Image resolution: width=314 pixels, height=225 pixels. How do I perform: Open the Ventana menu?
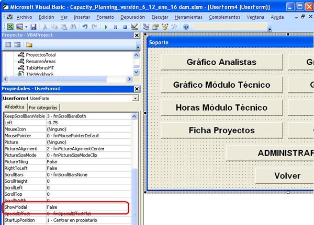(x=255, y=17)
